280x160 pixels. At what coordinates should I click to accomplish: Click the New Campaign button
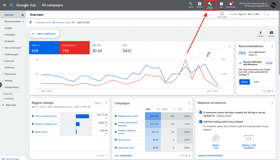pyautogui.click(x=44, y=34)
